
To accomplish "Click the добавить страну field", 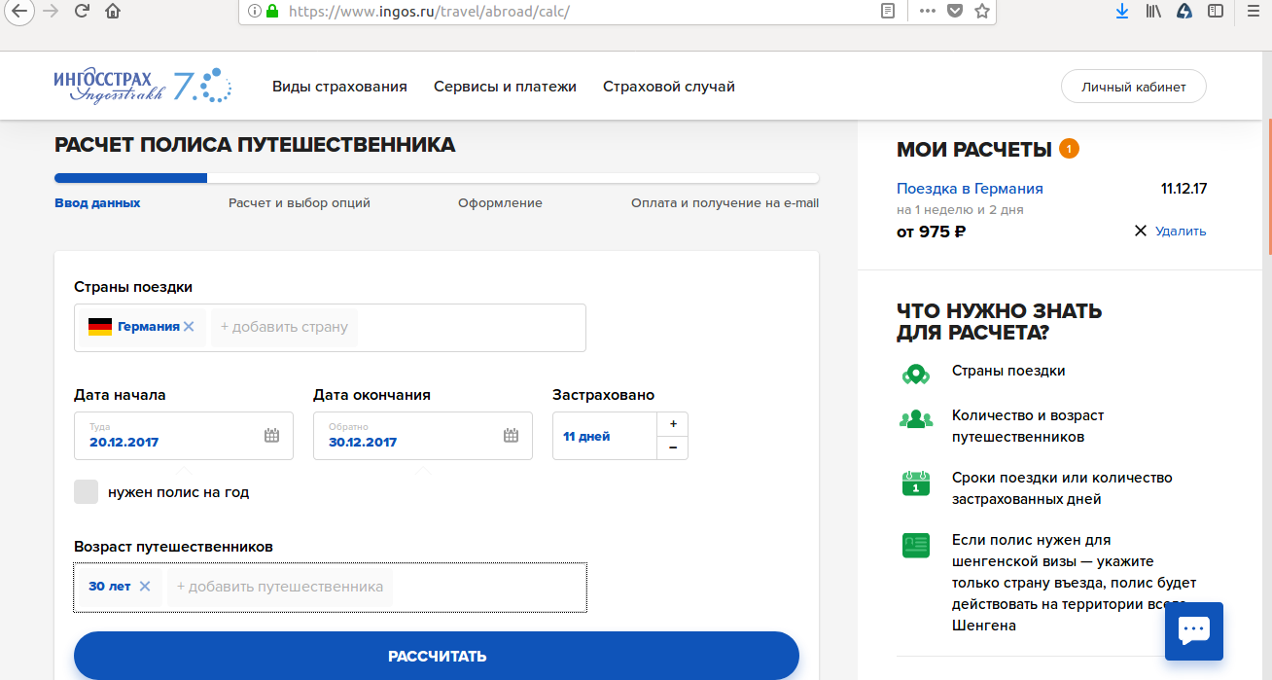I will 284,327.
